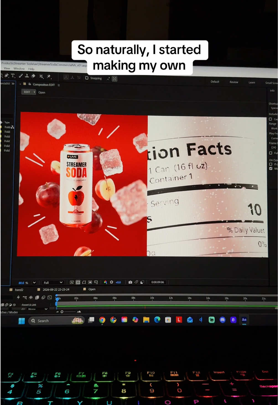The width and height of the screenshot is (278, 405).
Task: Click the Region of Interest icon
Action: point(90,282)
